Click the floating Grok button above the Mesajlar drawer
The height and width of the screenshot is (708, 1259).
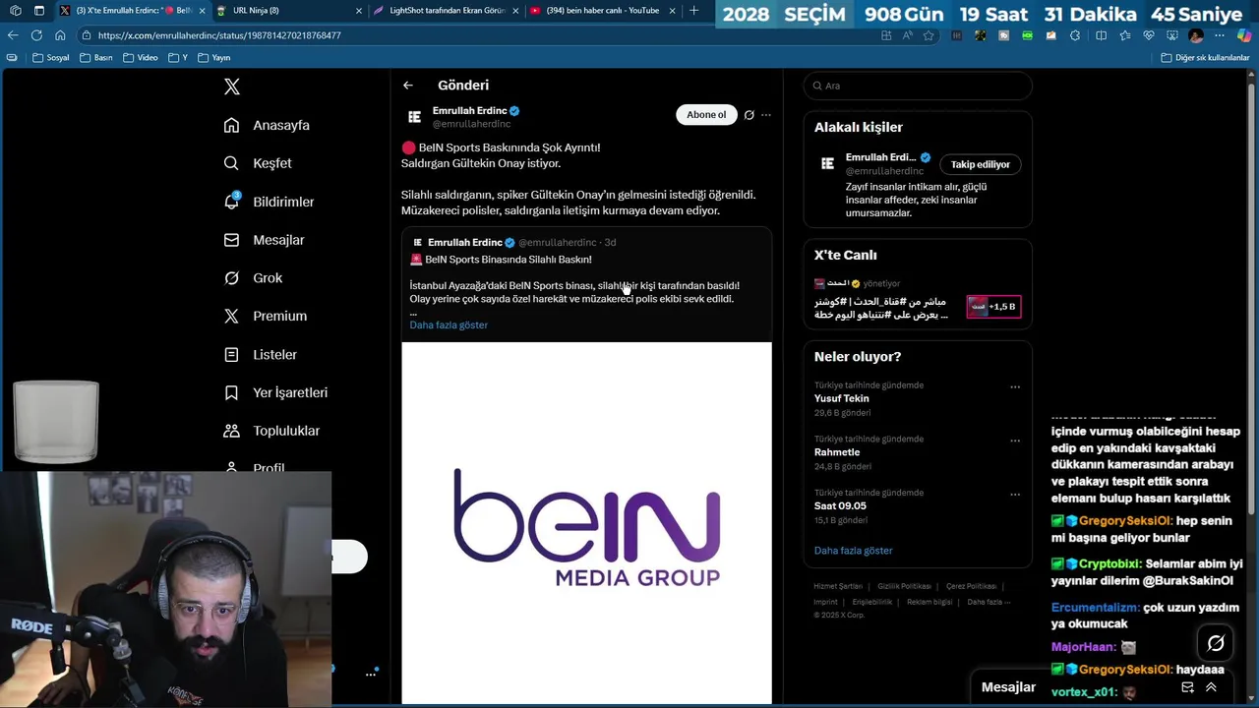[1216, 643]
